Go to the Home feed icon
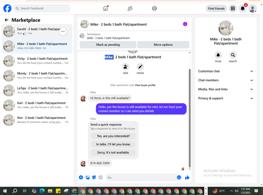This screenshot has height=195, width=263. click(x=105, y=8)
